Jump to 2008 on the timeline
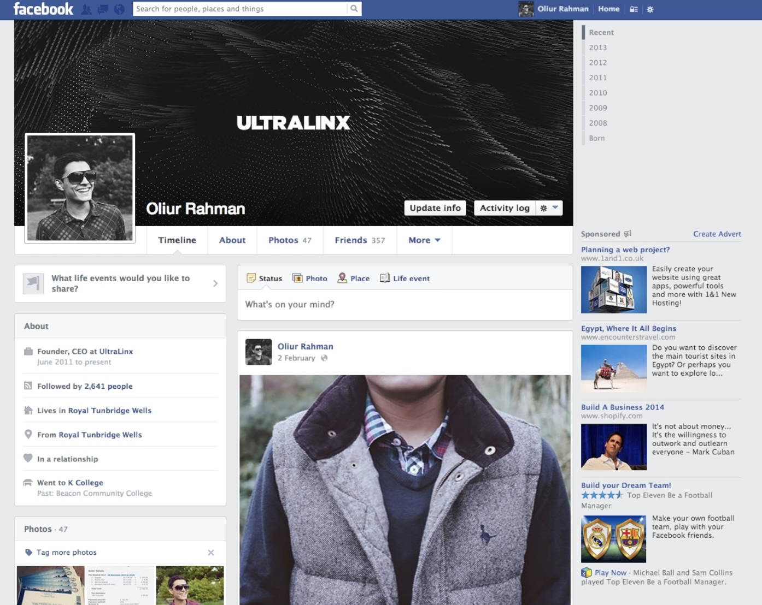Image resolution: width=762 pixels, height=605 pixels. point(597,123)
